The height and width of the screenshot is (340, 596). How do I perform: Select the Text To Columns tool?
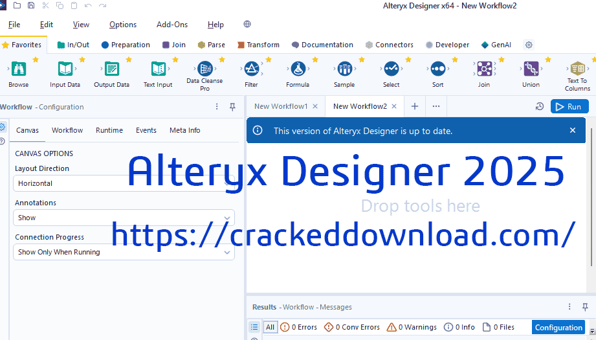point(577,69)
